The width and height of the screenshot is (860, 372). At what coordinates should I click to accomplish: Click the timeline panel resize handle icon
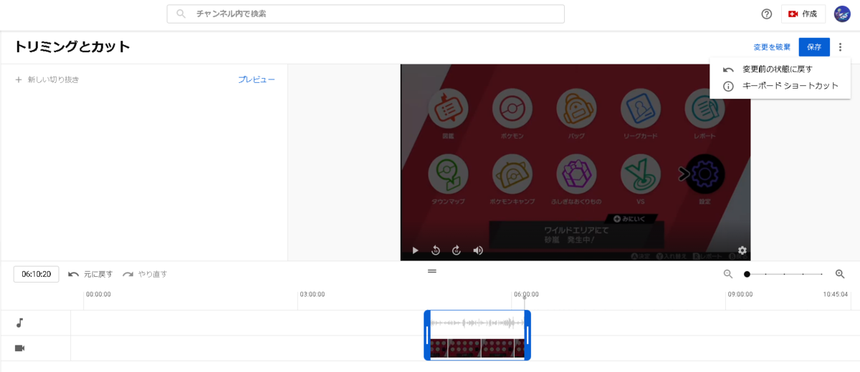click(432, 270)
